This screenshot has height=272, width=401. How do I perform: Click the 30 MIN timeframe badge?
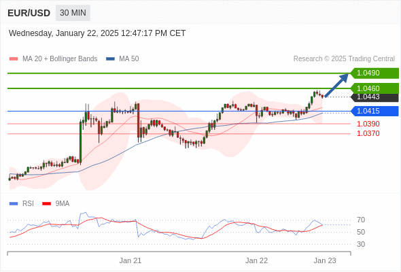point(73,13)
